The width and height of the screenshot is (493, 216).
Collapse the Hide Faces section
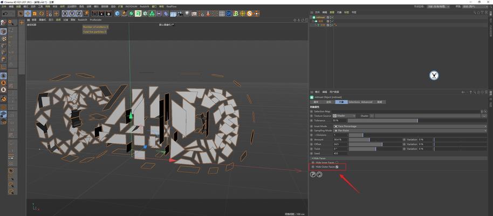point(319,158)
